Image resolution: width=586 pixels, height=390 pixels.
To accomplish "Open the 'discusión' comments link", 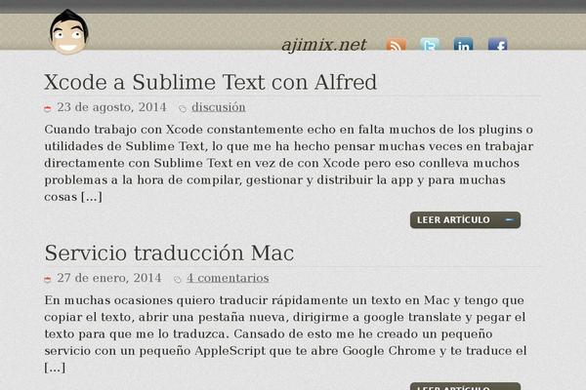I will [218, 107].
